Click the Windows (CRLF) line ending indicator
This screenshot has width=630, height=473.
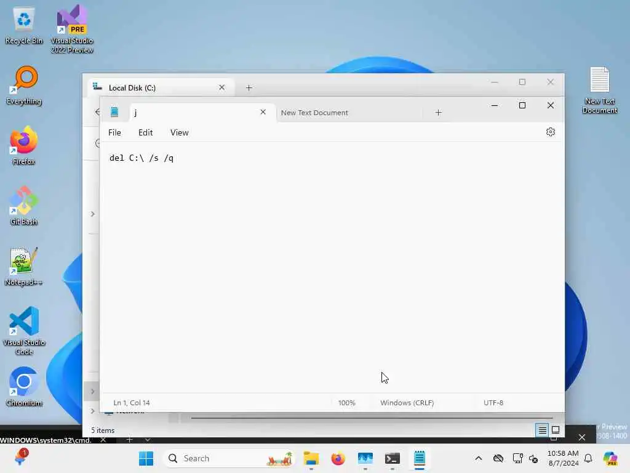pos(407,403)
